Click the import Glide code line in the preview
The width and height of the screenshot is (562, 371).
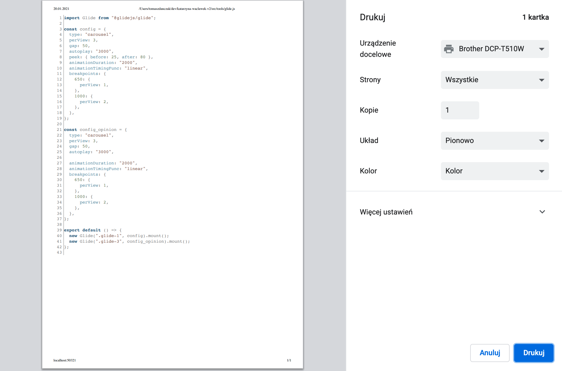110,18
